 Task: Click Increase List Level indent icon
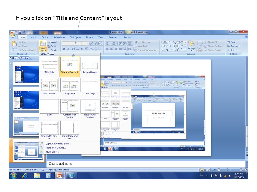click(124, 43)
